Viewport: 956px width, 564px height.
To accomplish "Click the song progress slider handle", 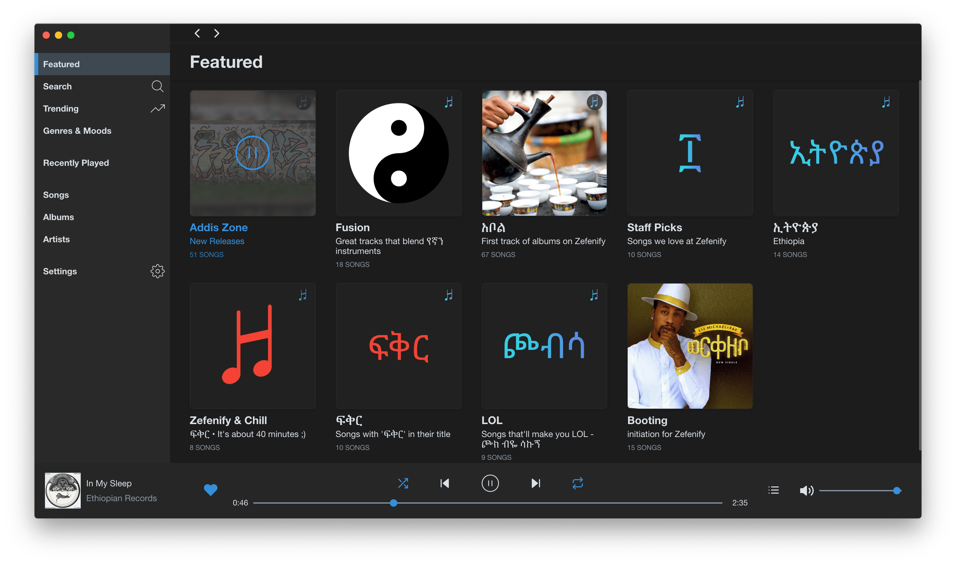I will pyautogui.click(x=394, y=503).
